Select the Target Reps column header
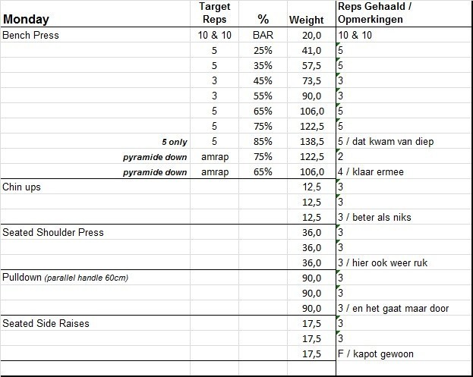Screen dimensions: 473x377 pyautogui.click(x=214, y=13)
